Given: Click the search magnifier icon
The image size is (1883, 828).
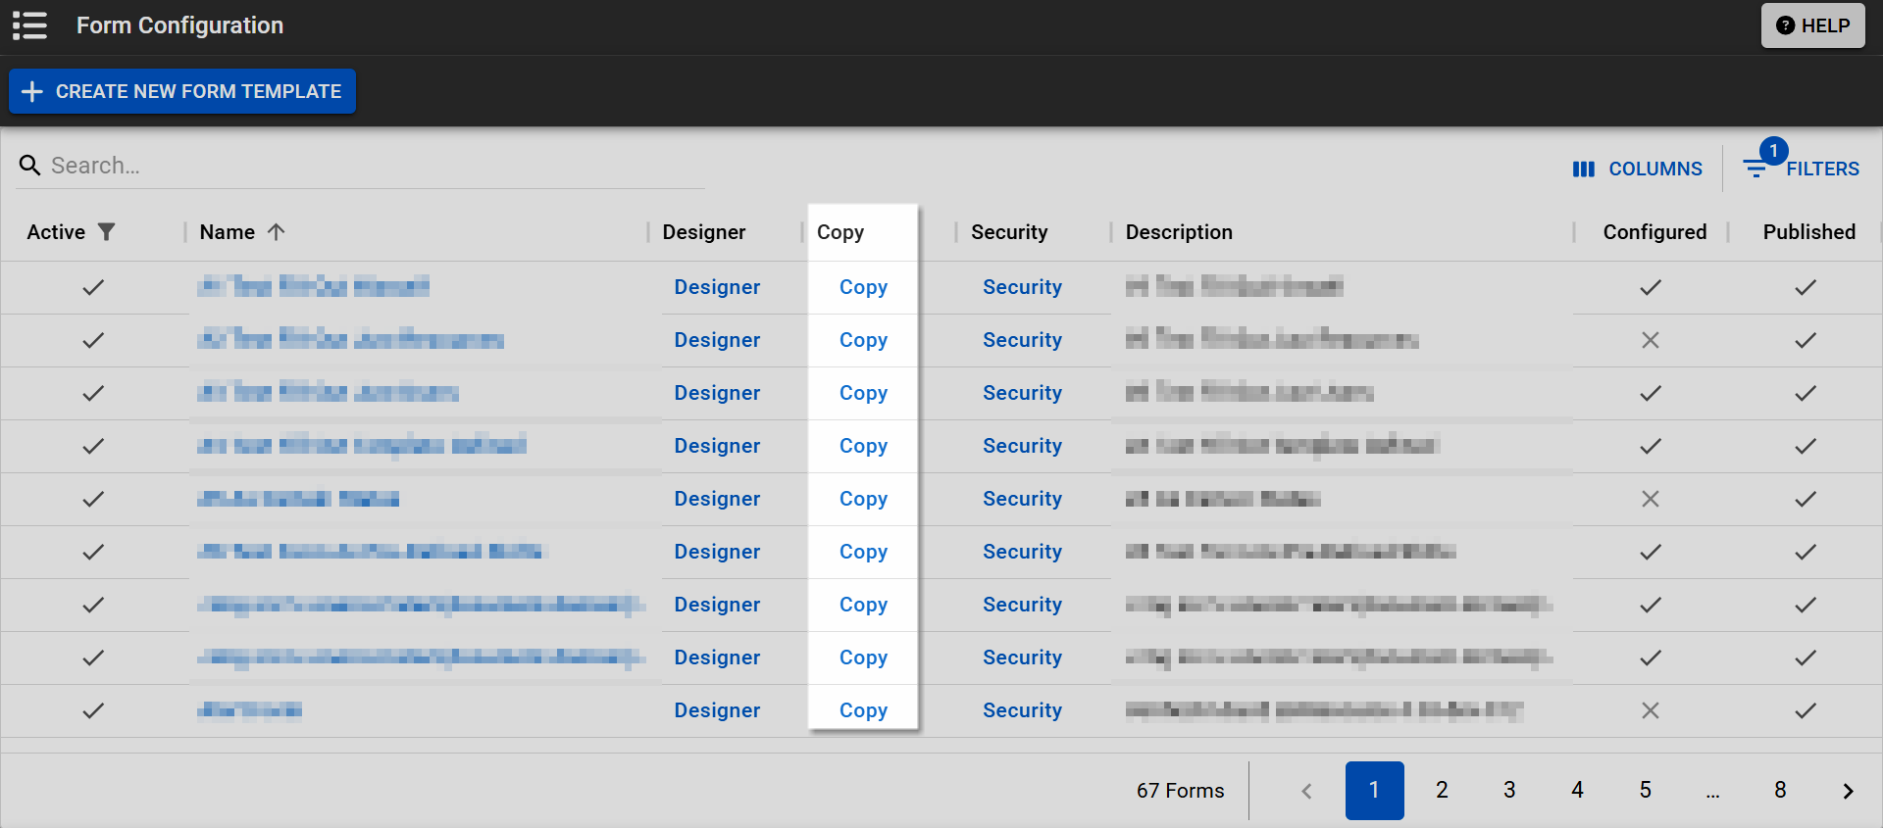Looking at the screenshot, I should click(30, 166).
